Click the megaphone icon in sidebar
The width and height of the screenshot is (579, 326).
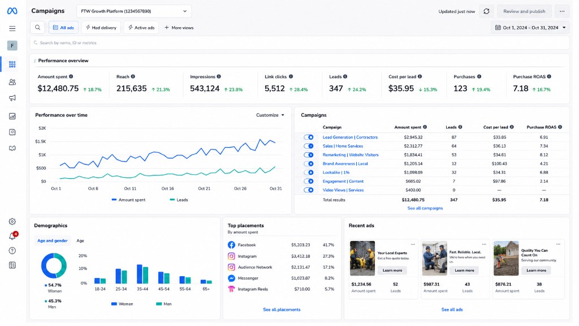tap(12, 98)
